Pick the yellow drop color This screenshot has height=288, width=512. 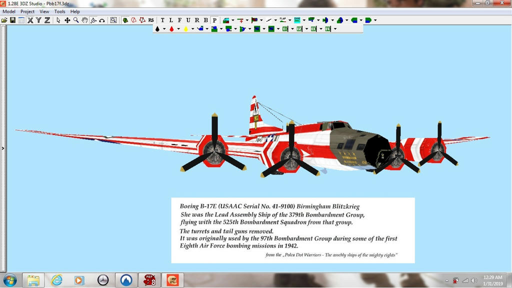[x=186, y=29]
